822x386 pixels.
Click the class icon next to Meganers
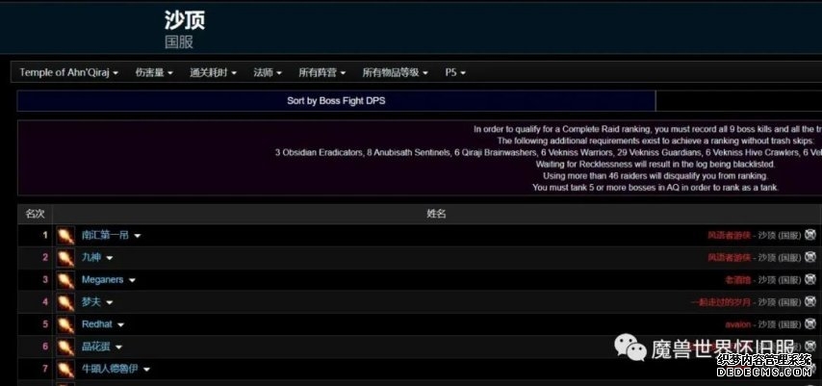pyautogui.click(x=65, y=279)
